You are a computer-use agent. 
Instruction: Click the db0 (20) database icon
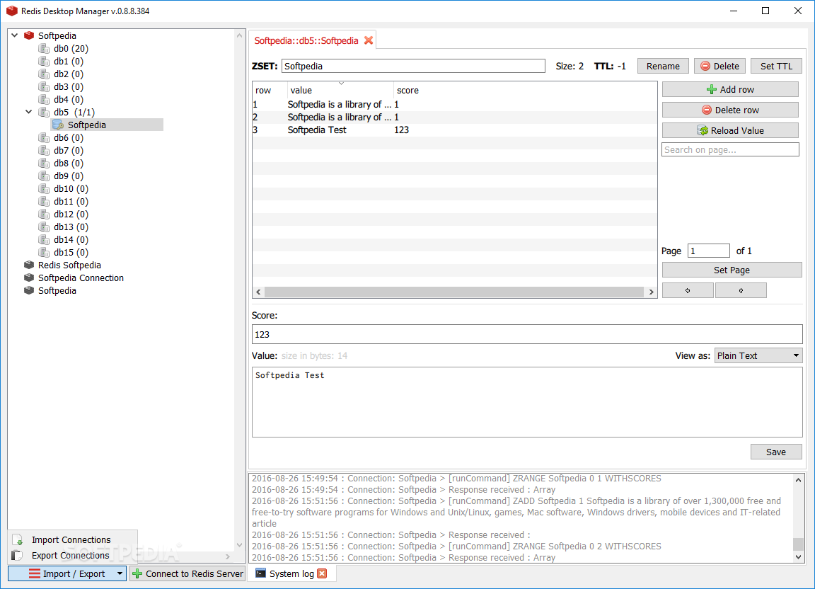44,48
